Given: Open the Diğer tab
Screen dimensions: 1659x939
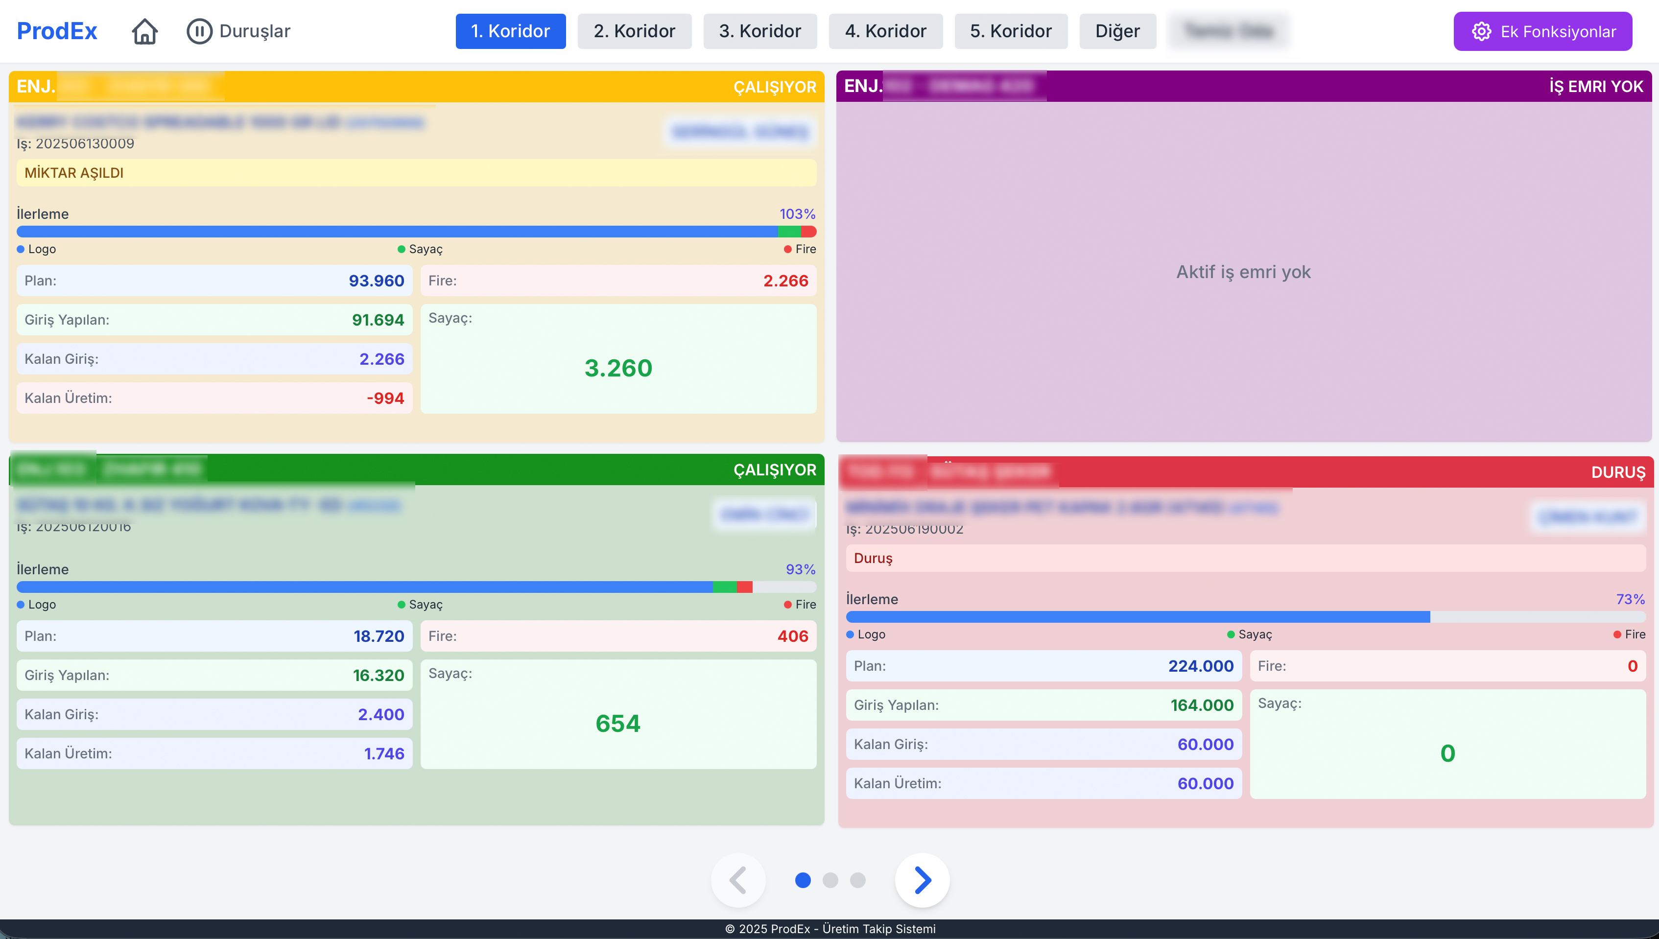Looking at the screenshot, I should click(1118, 30).
